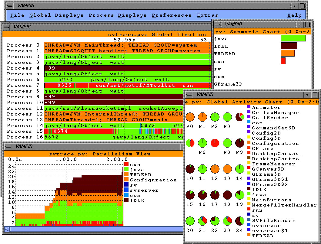Select the pie chart for process 19
This screenshot has height=244, width=321.
240,195
